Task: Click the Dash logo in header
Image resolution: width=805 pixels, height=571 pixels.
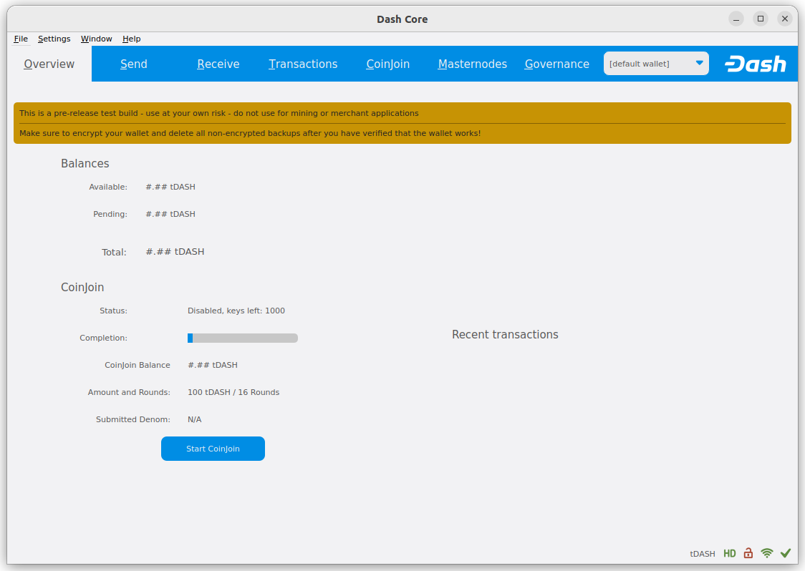Action: coord(755,64)
